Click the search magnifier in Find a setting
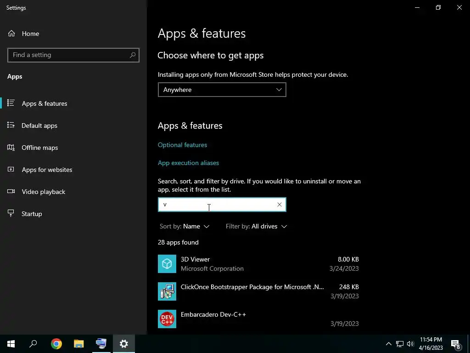 (133, 55)
